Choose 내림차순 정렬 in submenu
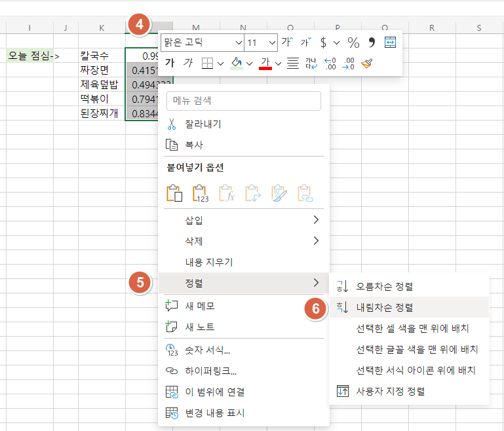The height and width of the screenshot is (431, 504). click(409, 307)
